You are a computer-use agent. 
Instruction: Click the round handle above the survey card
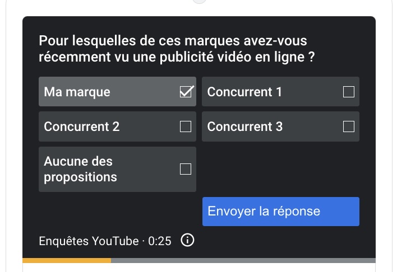click(199, 1)
